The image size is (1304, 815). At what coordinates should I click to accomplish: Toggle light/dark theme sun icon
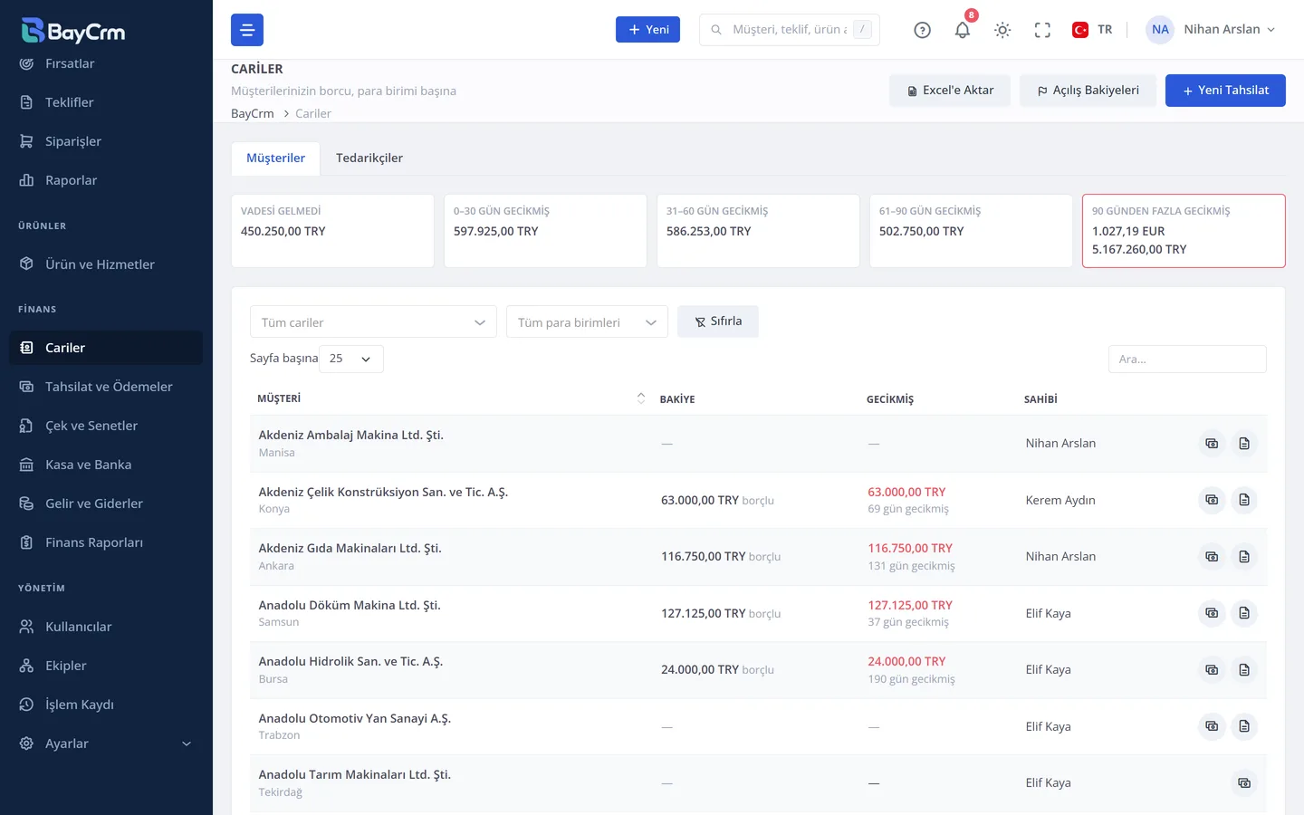point(1002,30)
